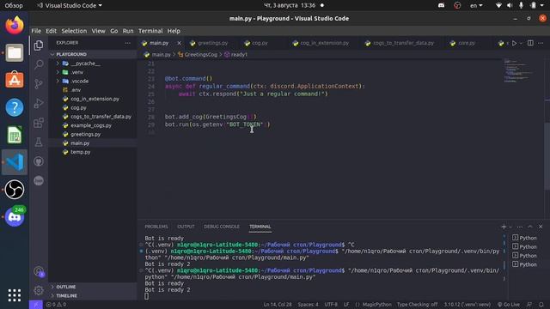Open the Selection menu
550x309 pixels.
74,31
